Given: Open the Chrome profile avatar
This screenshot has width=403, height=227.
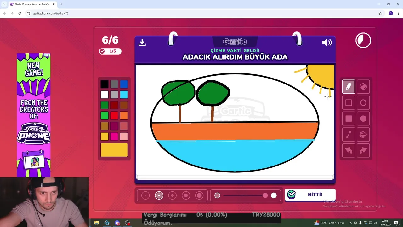Looking at the screenshot, I should coord(391,13).
